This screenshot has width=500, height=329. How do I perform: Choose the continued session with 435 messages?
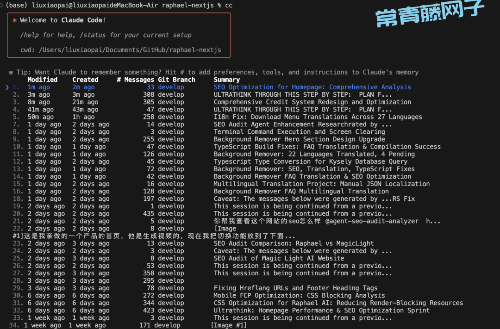[x=202, y=214]
